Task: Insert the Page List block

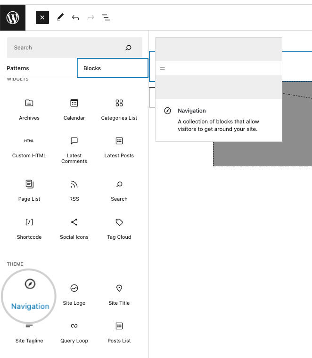Action: 29,191
